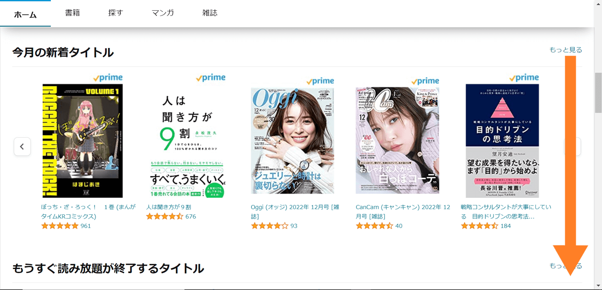602x290 pixels.
Task: Open the 人は聞き方が9割 title link
Action: coord(168,207)
